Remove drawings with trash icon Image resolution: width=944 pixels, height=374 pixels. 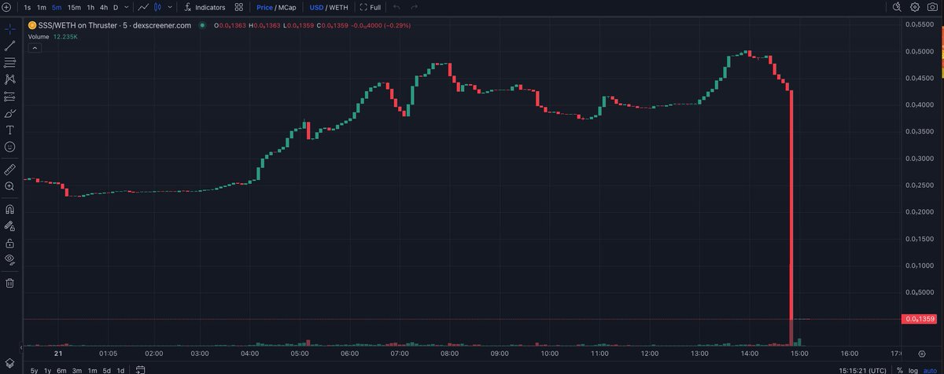coord(9,283)
